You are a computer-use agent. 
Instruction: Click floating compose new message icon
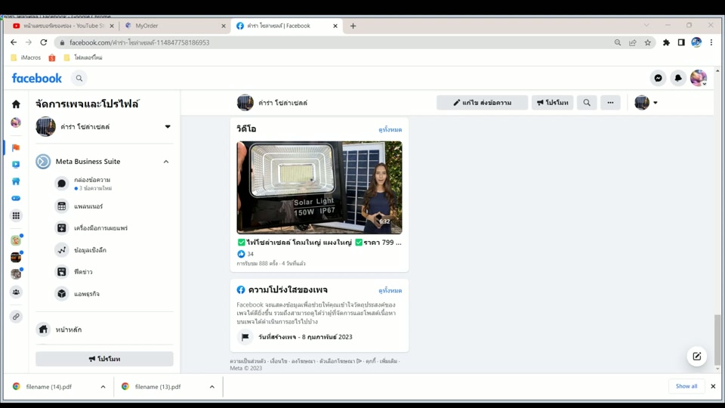pos(696,357)
